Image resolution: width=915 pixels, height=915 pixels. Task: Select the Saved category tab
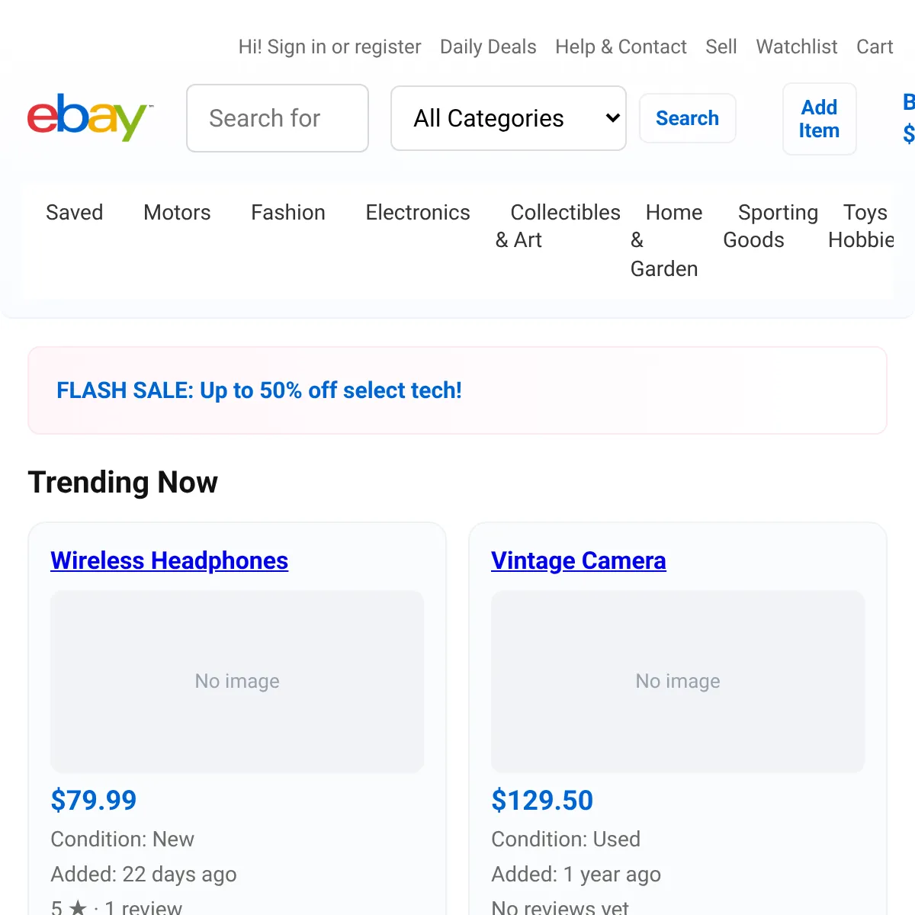[x=74, y=212]
